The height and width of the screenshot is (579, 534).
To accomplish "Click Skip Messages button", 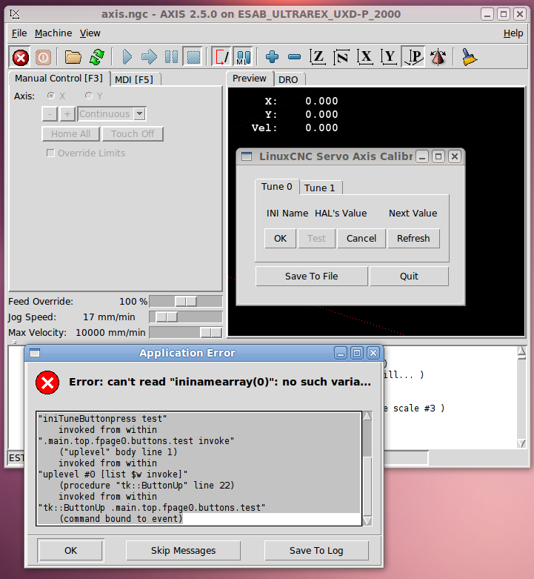I will [x=183, y=551].
